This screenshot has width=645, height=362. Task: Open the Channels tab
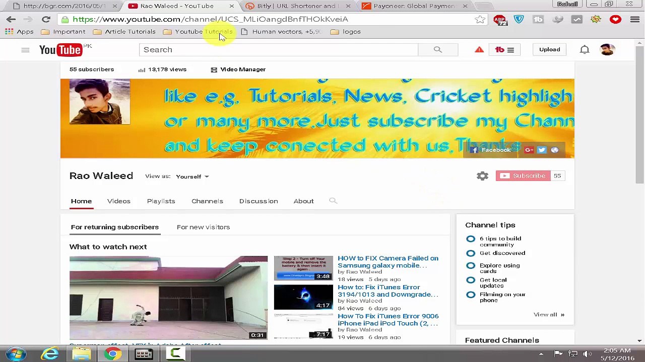[x=207, y=201]
